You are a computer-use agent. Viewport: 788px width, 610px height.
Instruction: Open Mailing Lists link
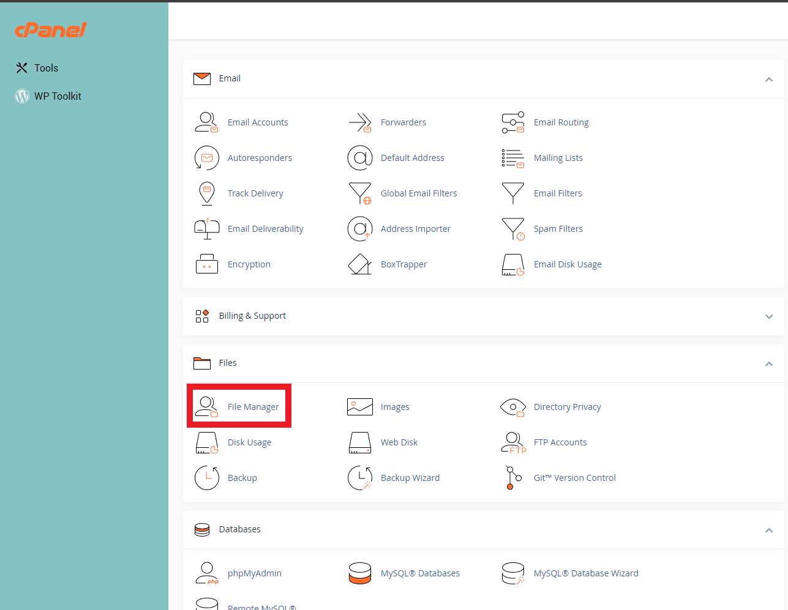click(x=558, y=158)
